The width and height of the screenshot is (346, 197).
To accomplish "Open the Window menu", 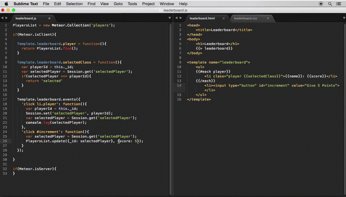I will click(167, 4).
